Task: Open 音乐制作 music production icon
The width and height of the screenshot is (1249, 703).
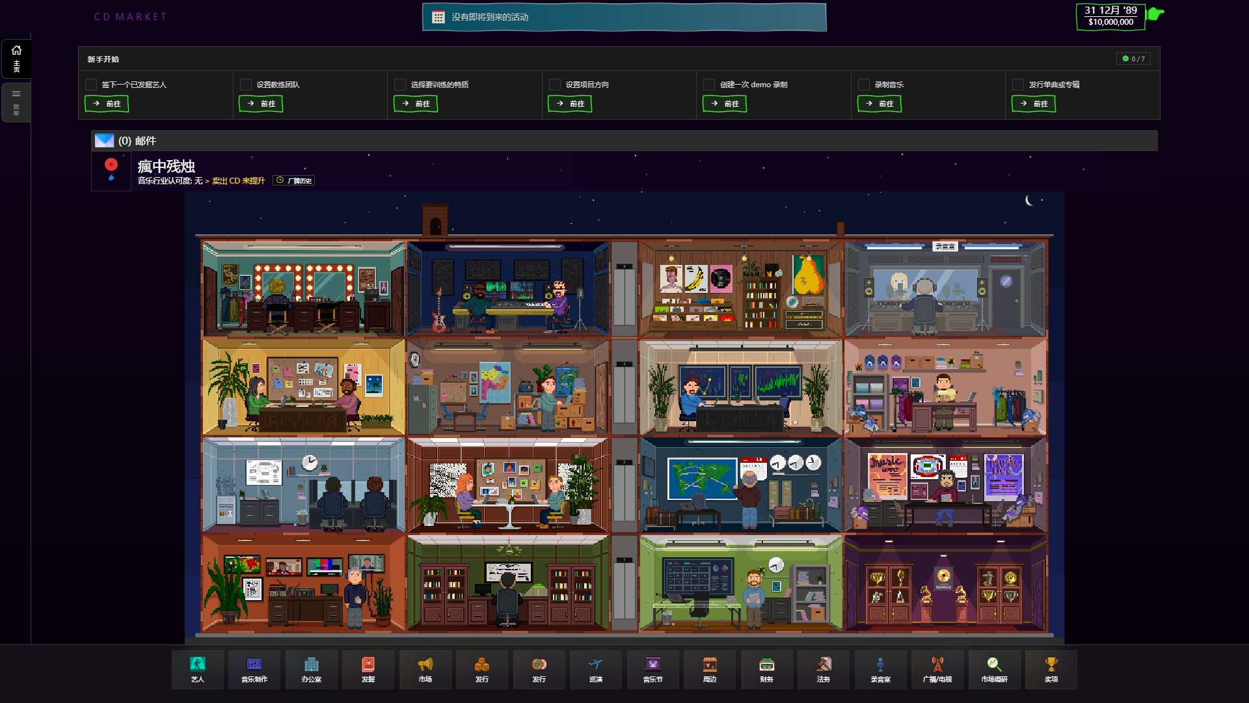Action: [254, 669]
